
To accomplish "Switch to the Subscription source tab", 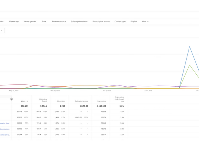I will [x=101, y=21].
